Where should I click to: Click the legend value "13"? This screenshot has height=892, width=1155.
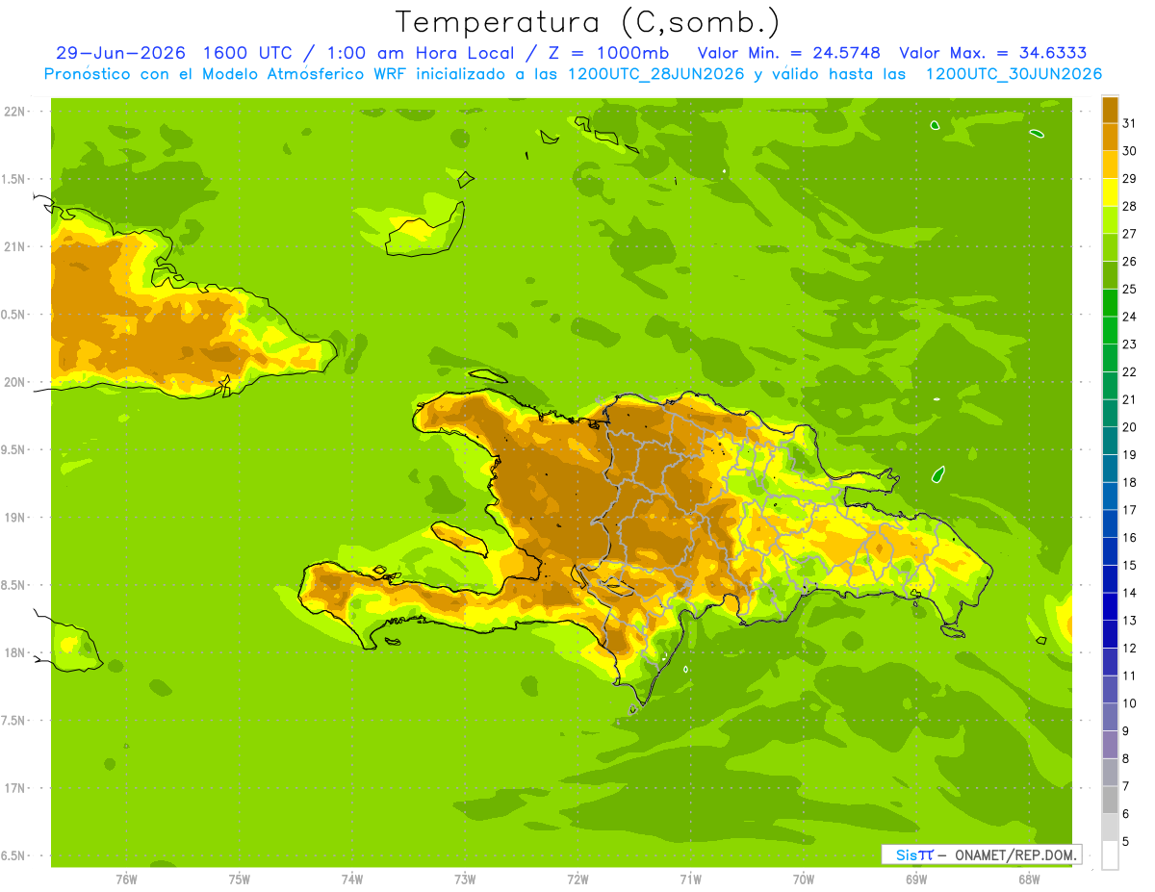coord(1129,621)
